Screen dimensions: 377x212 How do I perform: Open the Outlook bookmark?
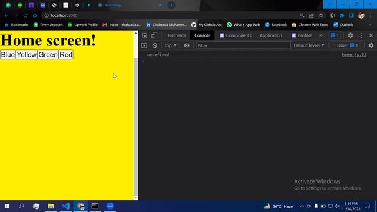343,25
